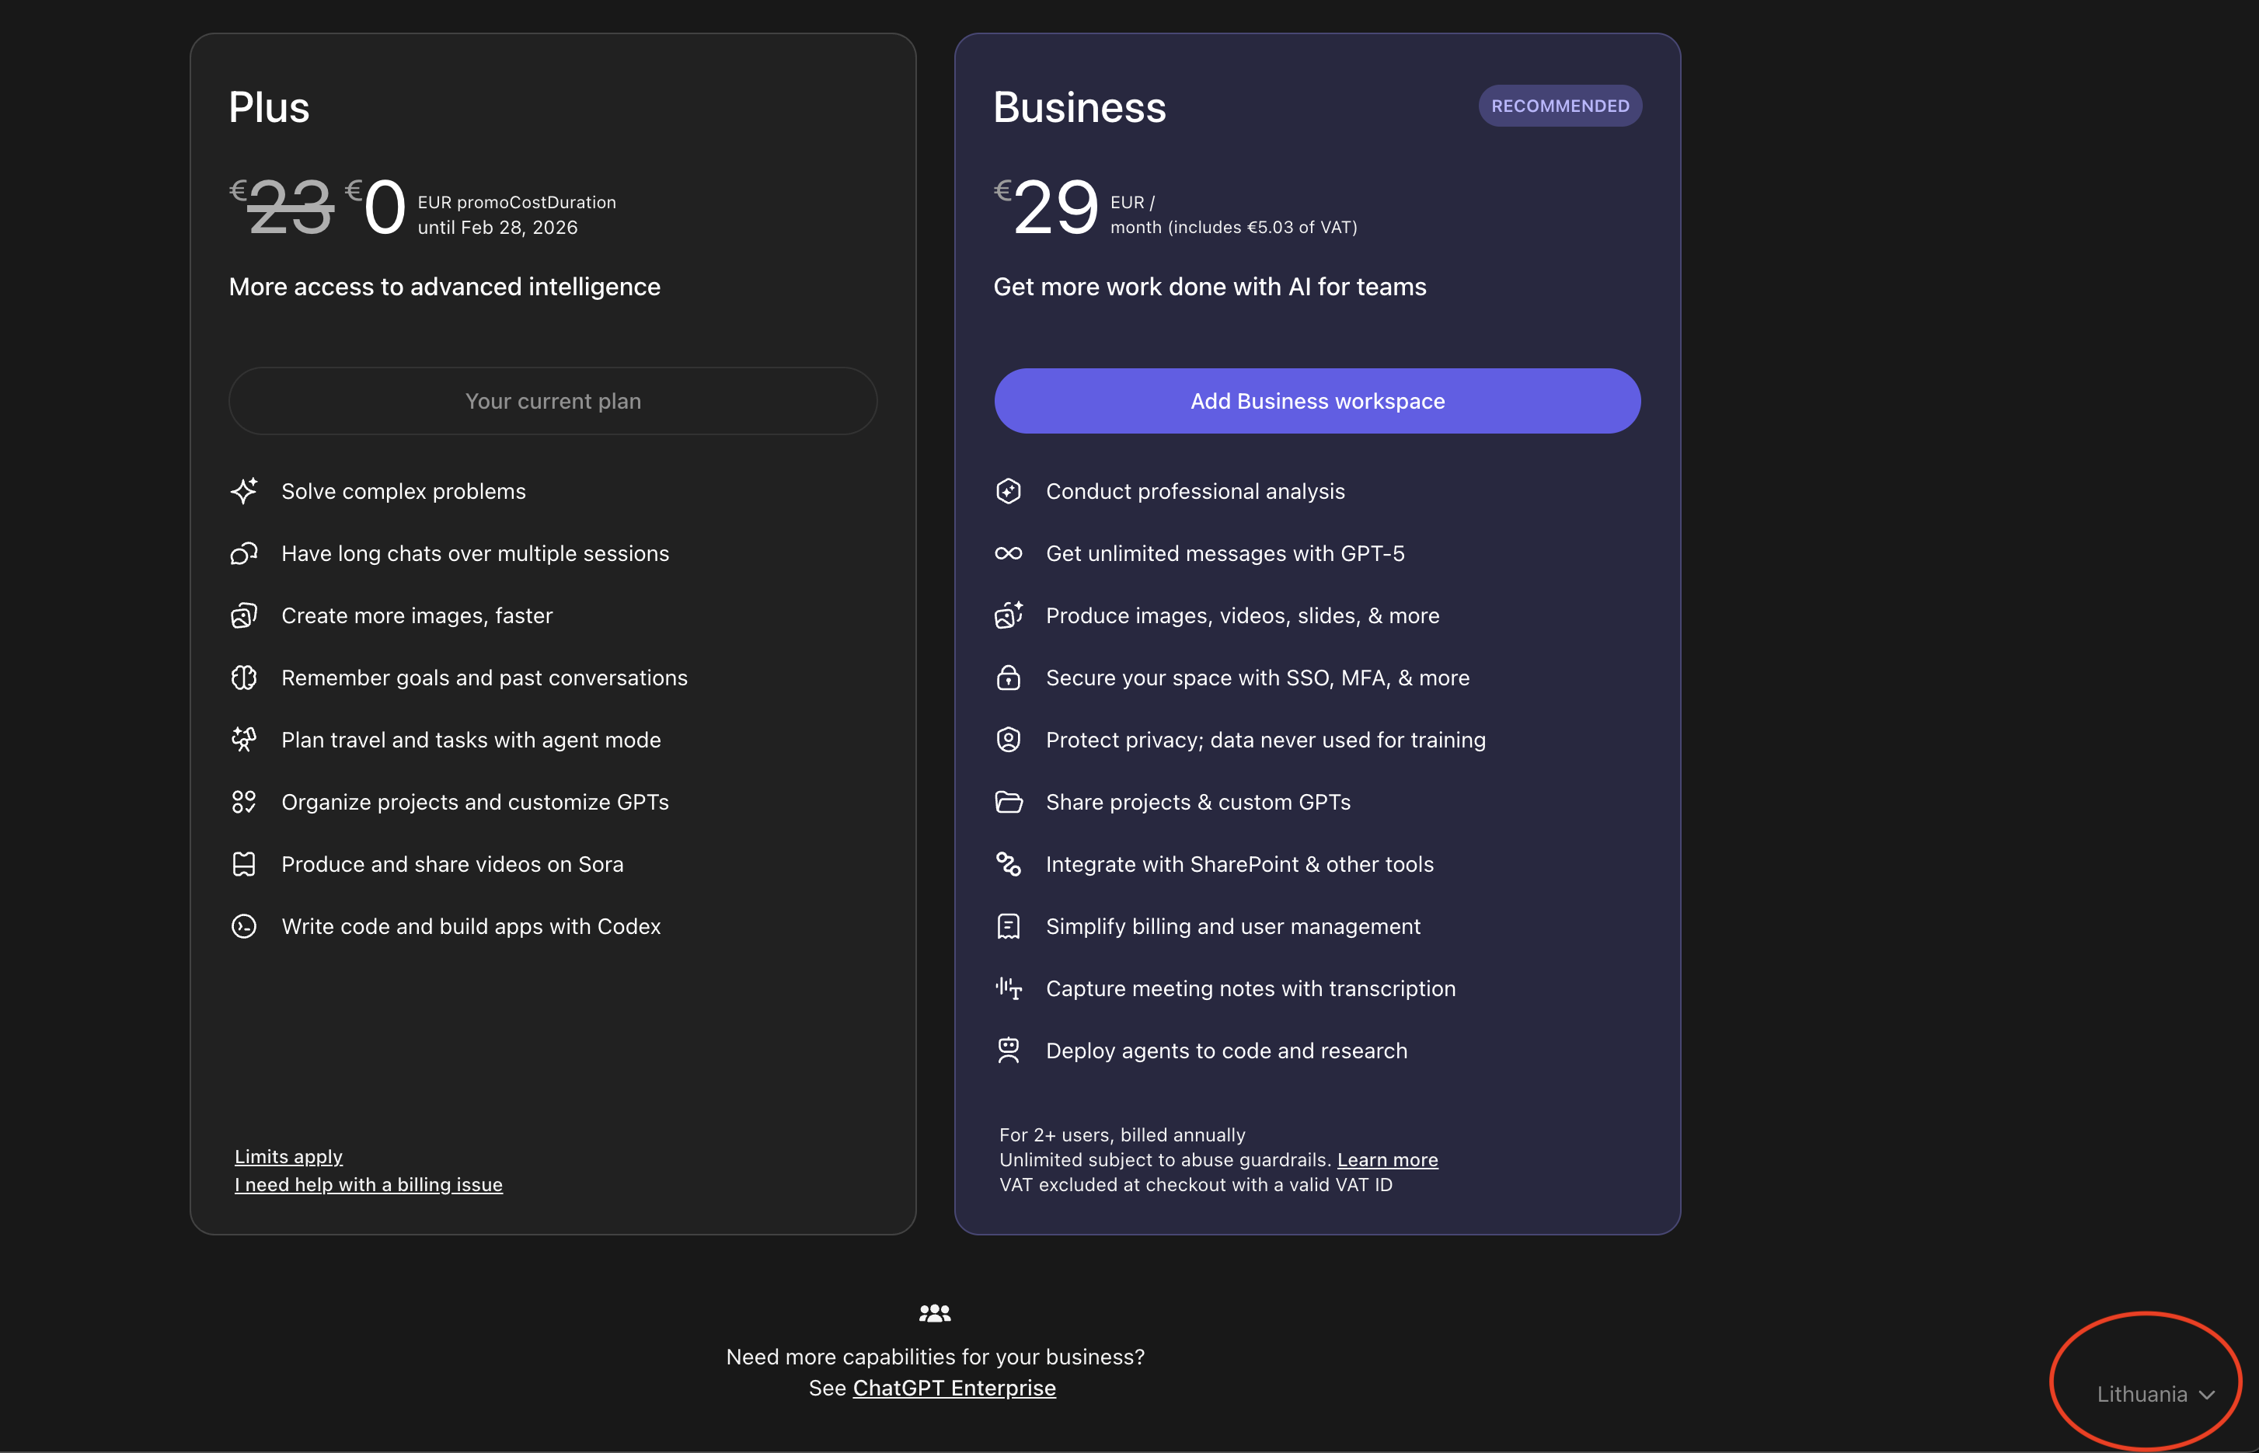The image size is (2259, 1453).
Task: Click the brain icon beside Remember goals
Action: 244,678
